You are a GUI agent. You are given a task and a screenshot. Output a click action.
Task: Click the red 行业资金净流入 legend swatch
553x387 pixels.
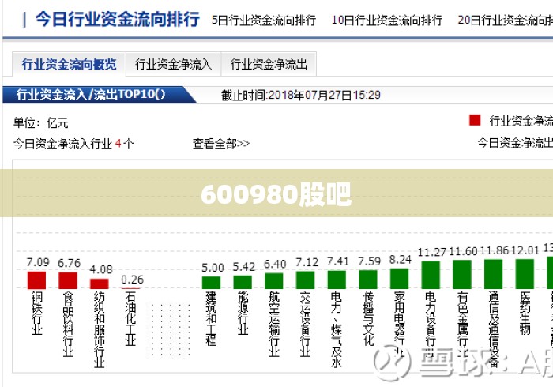[x=475, y=120]
